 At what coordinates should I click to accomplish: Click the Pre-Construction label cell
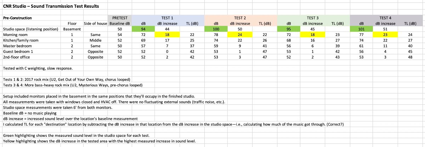(17, 18)
